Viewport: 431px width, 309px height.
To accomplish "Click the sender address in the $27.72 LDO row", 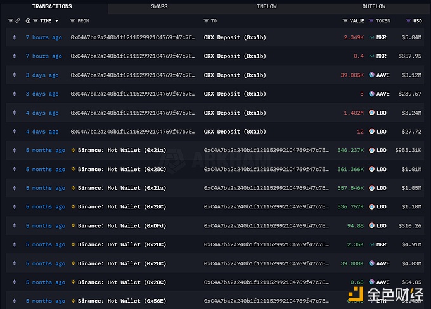I will click(133, 132).
